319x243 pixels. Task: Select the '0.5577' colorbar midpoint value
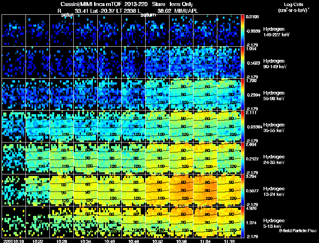[x=252, y=191]
